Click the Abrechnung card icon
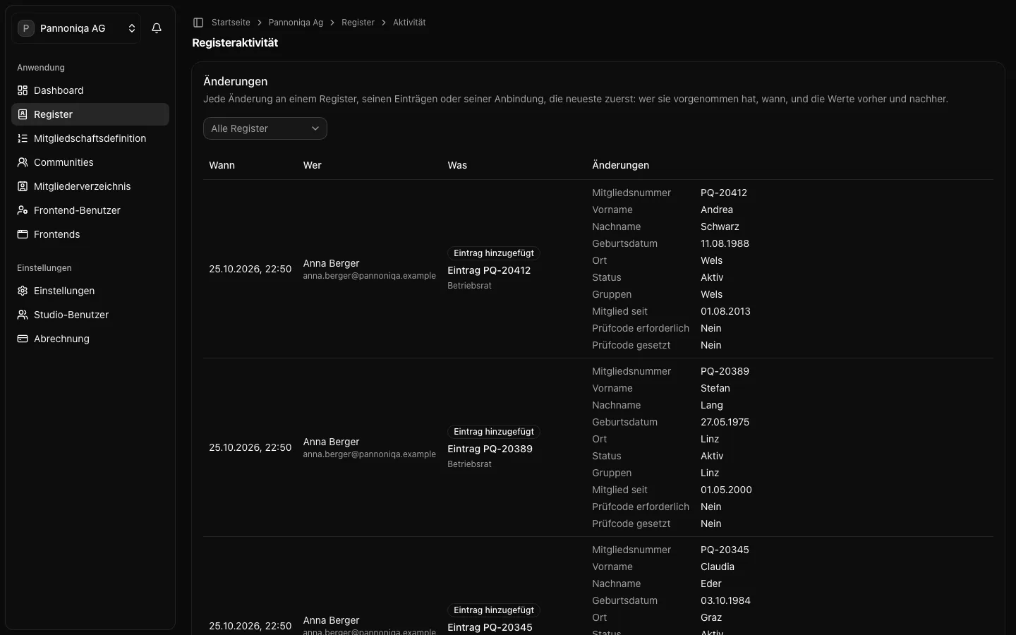1016x635 pixels. coord(23,339)
